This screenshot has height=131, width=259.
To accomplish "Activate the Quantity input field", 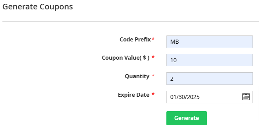I will tap(210, 79).
